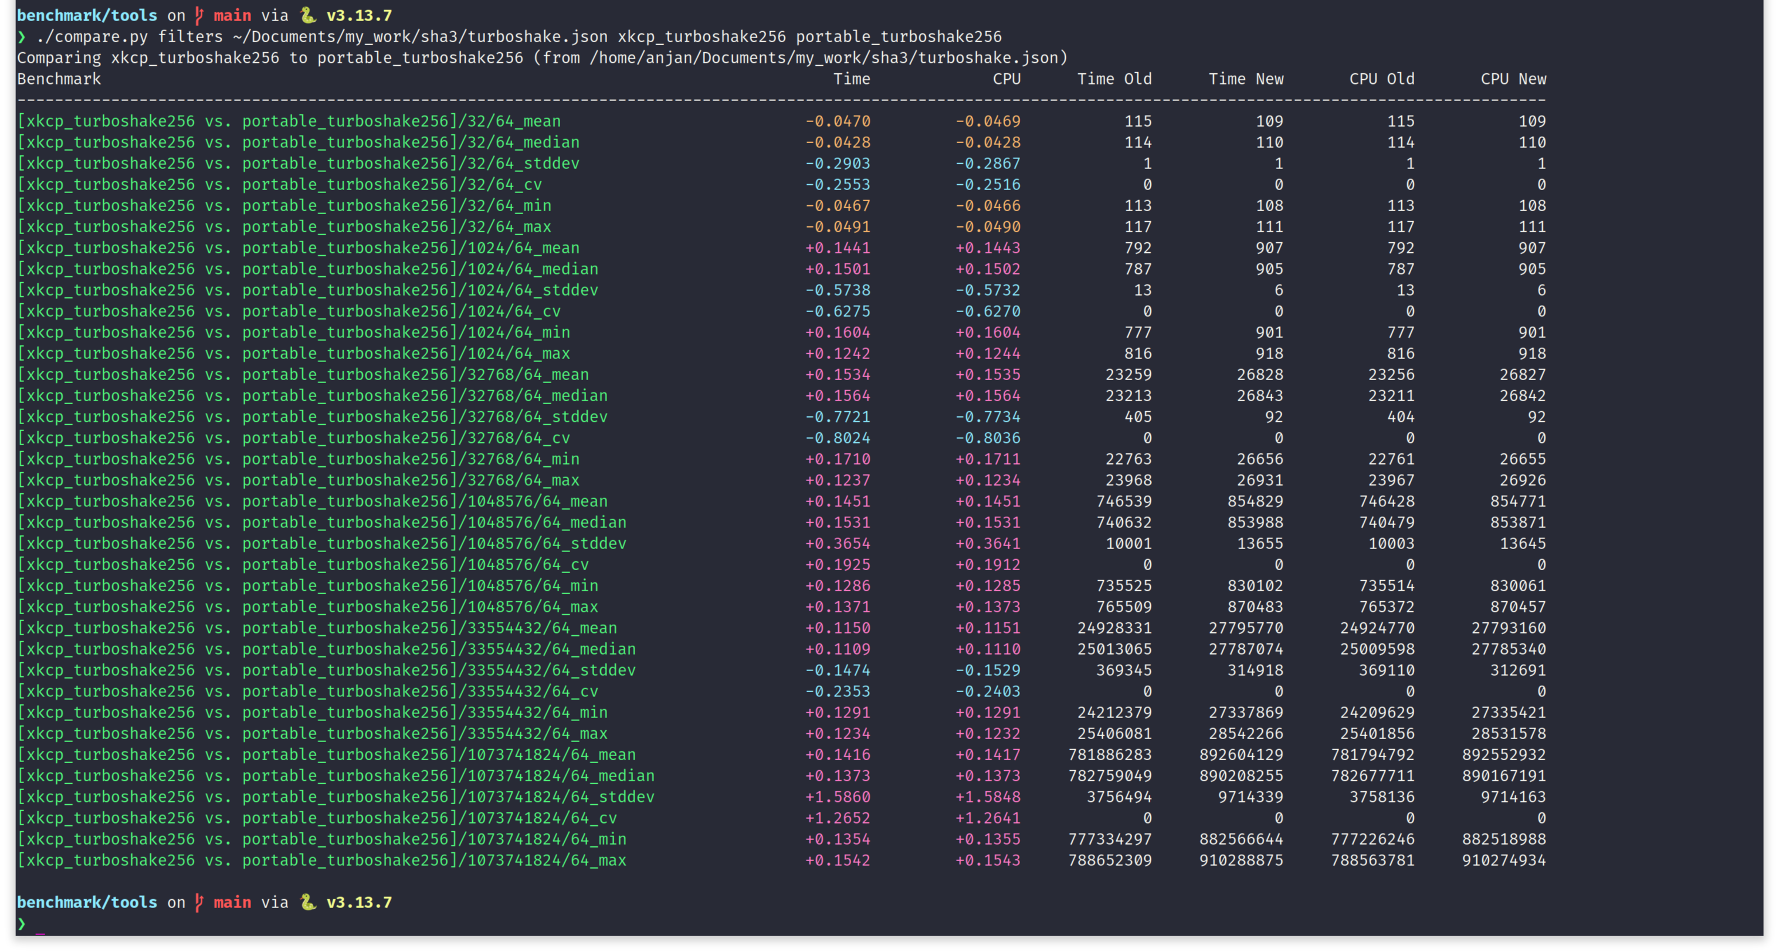This screenshot has height=952, width=1776.
Task: Click the benchmark/tools directory in bottom prompt
Action: [87, 902]
